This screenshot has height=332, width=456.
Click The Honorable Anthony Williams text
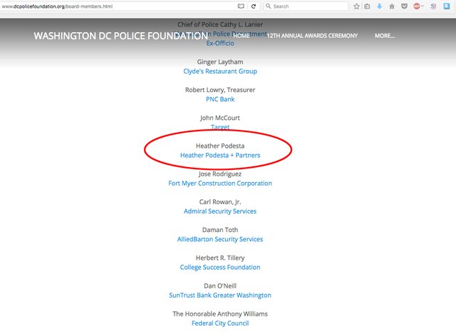220,313
